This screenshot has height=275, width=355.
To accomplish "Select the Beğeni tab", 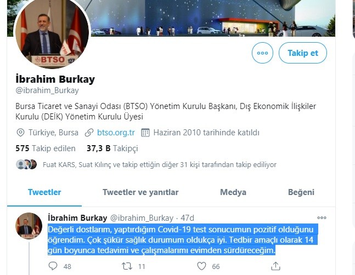I will pos(301,192).
